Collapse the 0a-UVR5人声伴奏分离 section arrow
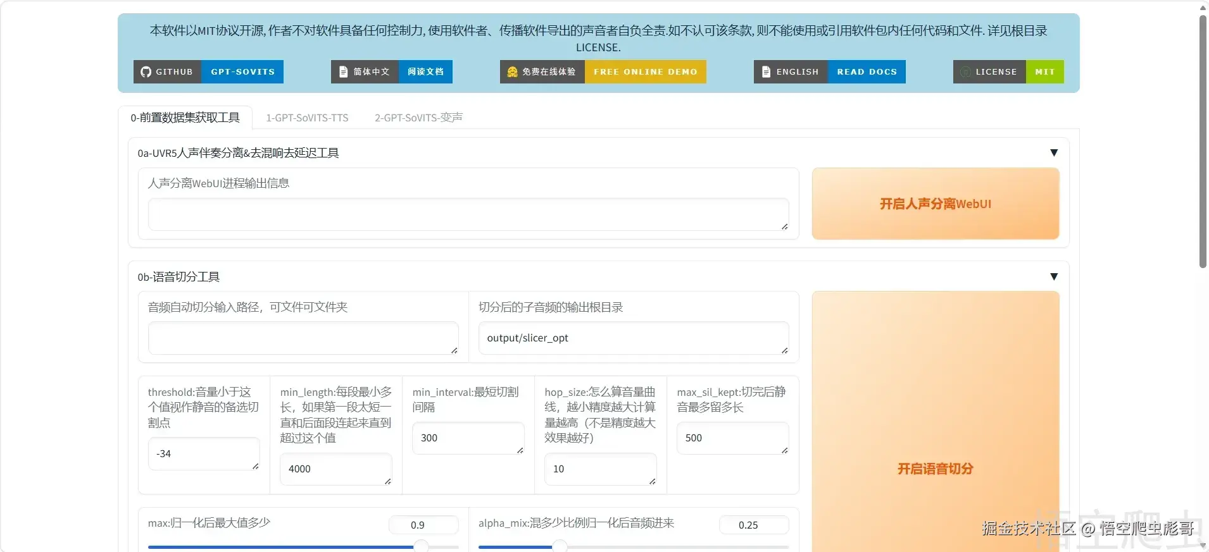Image resolution: width=1209 pixels, height=552 pixels. (1054, 153)
